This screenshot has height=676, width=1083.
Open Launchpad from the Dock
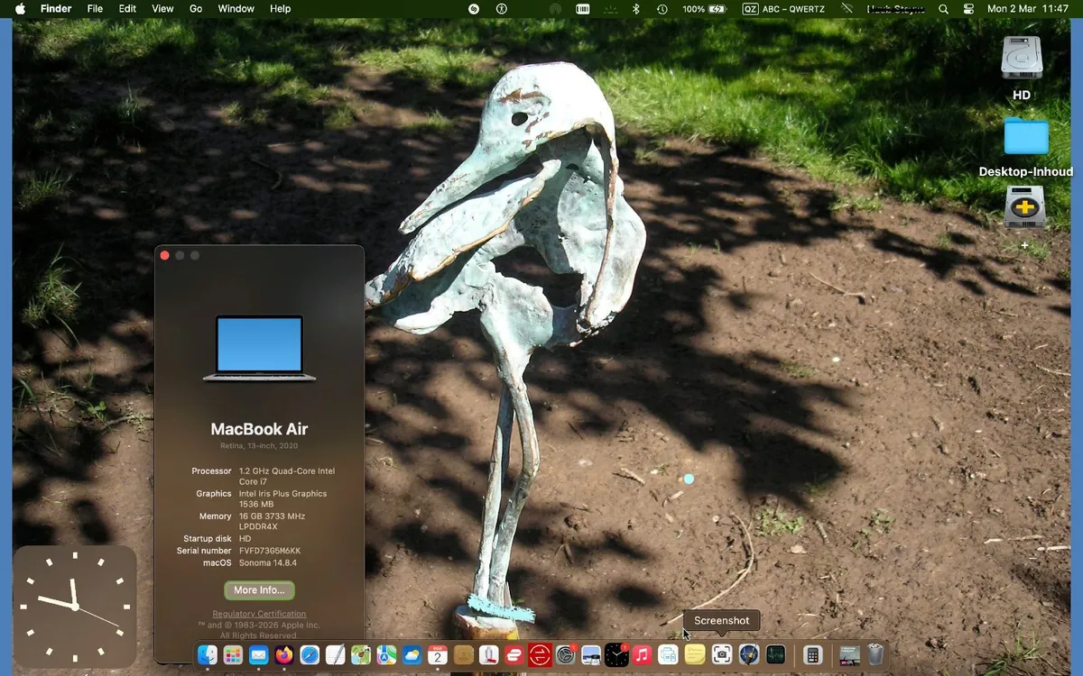(x=233, y=655)
